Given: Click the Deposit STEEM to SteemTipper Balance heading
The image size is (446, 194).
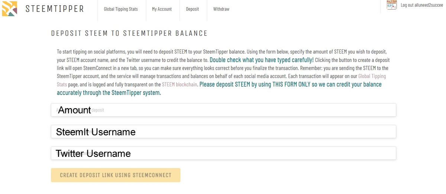Looking at the screenshot, I should coord(129,33).
